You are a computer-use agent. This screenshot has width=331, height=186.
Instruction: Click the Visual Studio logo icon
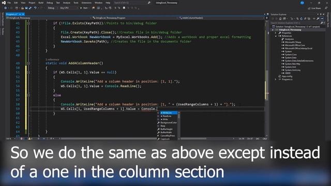(4, 3)
